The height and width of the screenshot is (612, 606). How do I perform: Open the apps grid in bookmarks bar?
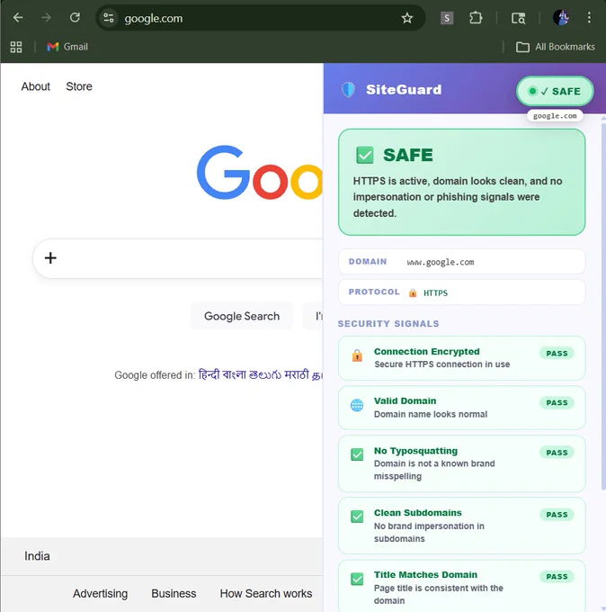[x=16, y=47]
